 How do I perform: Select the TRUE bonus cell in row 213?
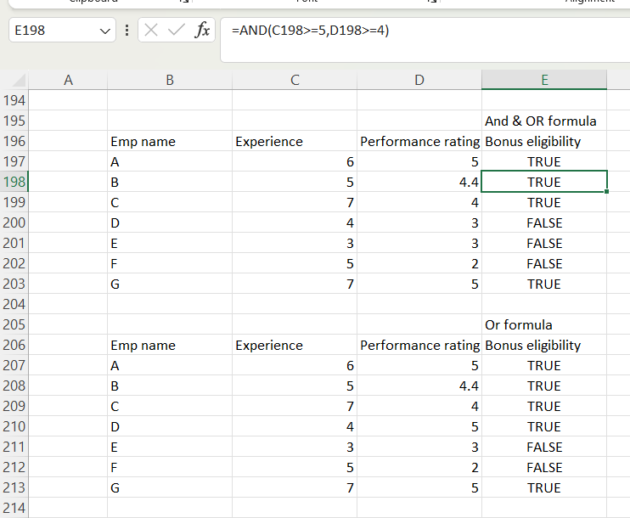coord(543,487)
